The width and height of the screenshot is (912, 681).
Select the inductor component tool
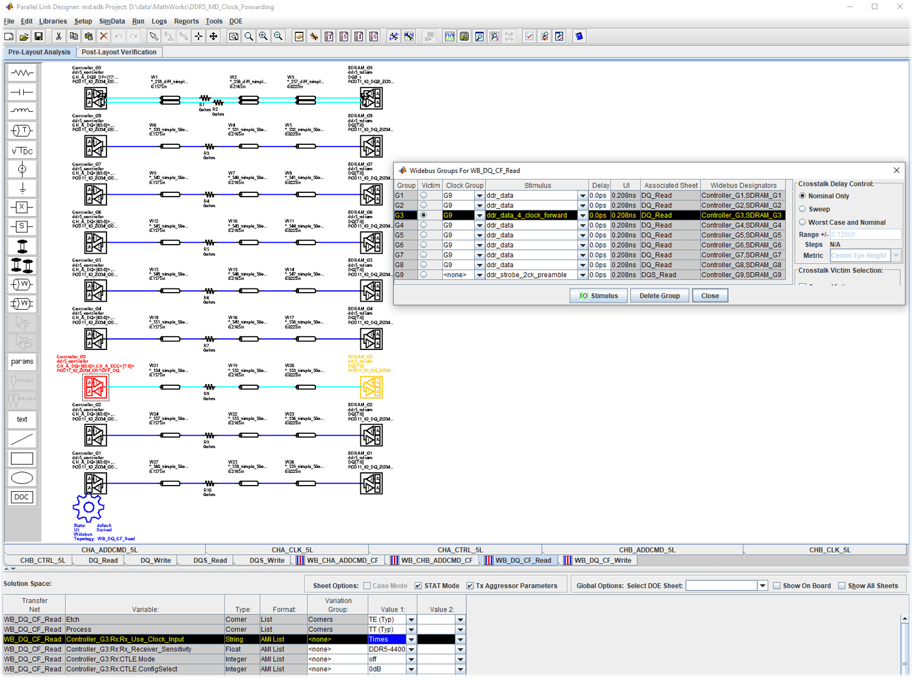coord(22,111)
